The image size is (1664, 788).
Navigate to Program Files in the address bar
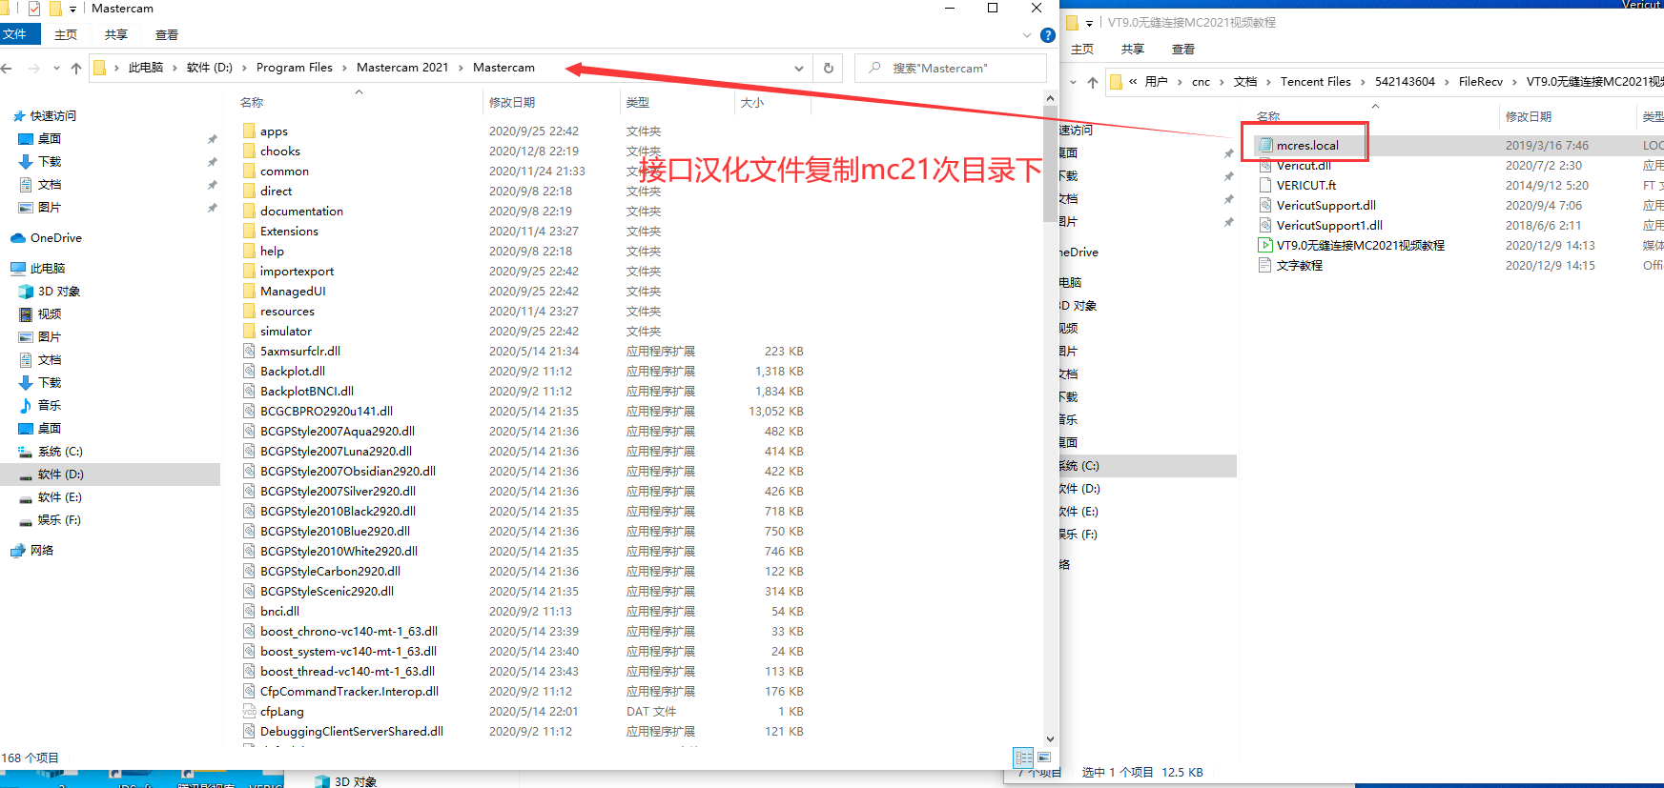pos(295,68)
